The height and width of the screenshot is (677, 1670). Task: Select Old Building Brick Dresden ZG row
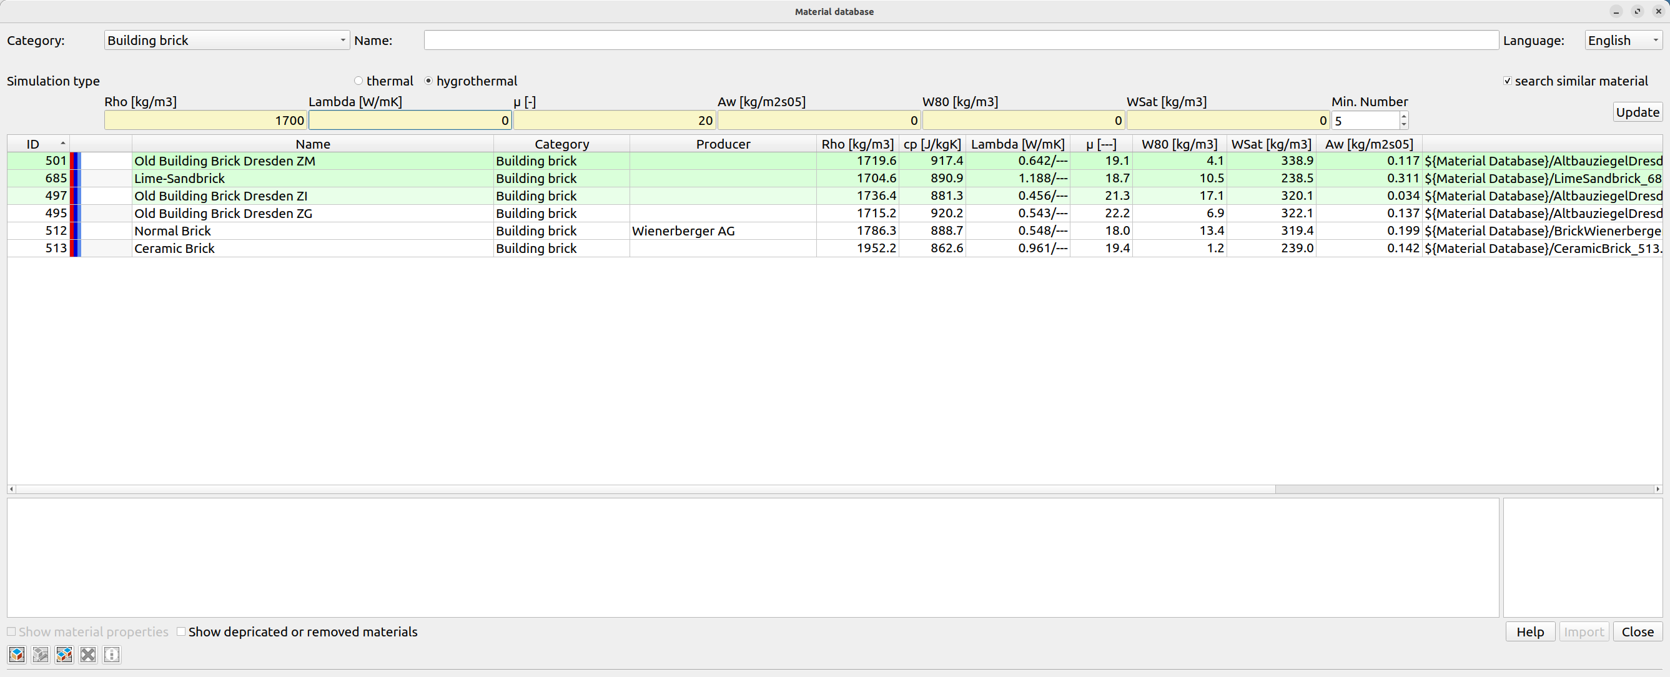pos(835,214)
